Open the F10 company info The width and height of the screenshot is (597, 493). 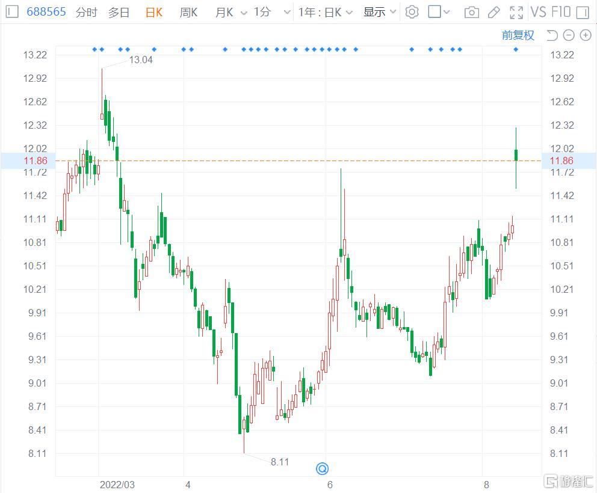(x=561, y=12)
